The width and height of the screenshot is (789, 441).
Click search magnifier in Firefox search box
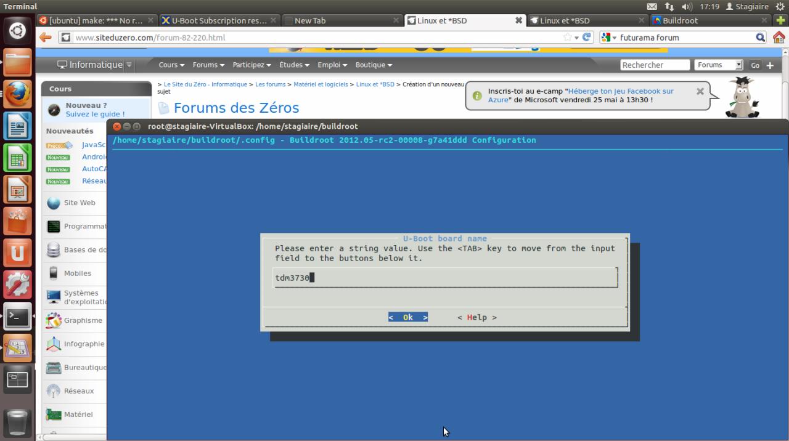[761, 38]
